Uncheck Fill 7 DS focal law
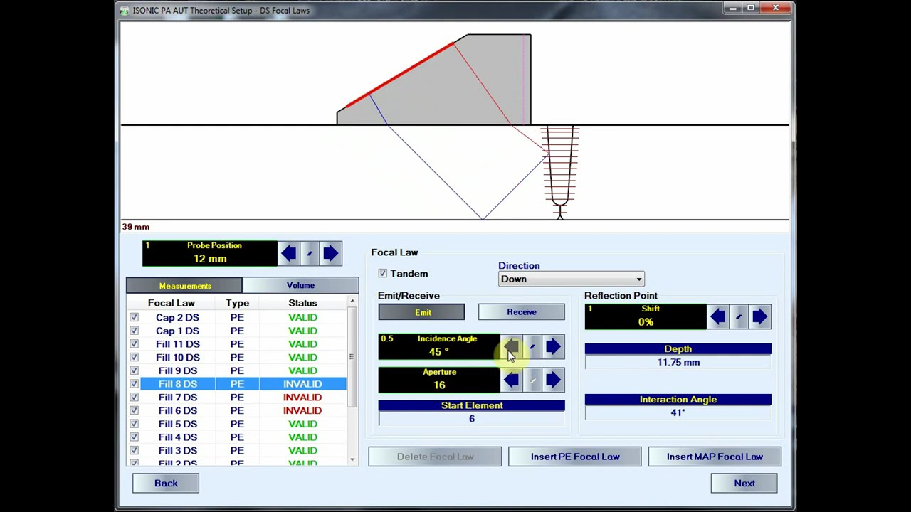 pyautogui.click(x=134, y=398)
